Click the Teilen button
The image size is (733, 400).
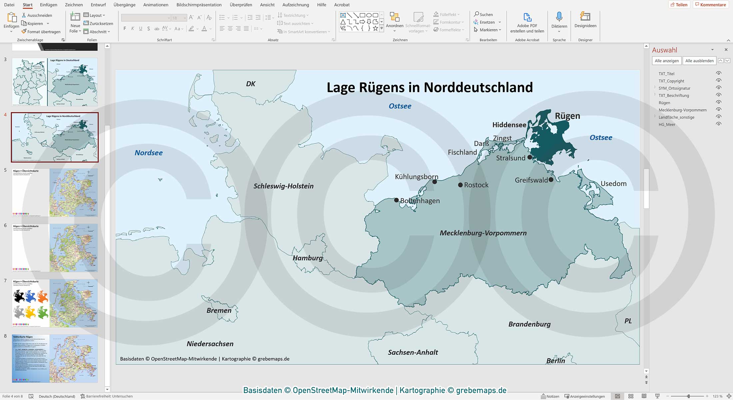point(679,4)
